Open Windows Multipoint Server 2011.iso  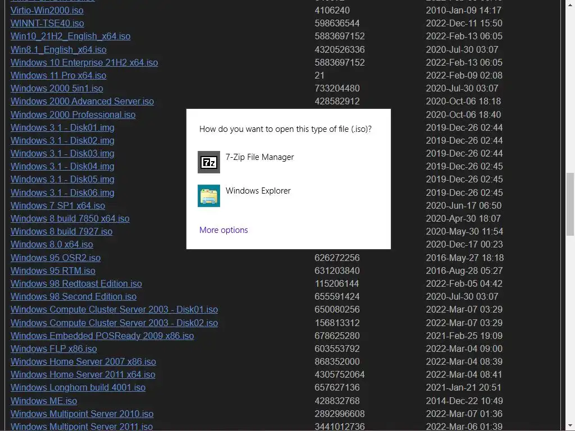click(81, 427)
